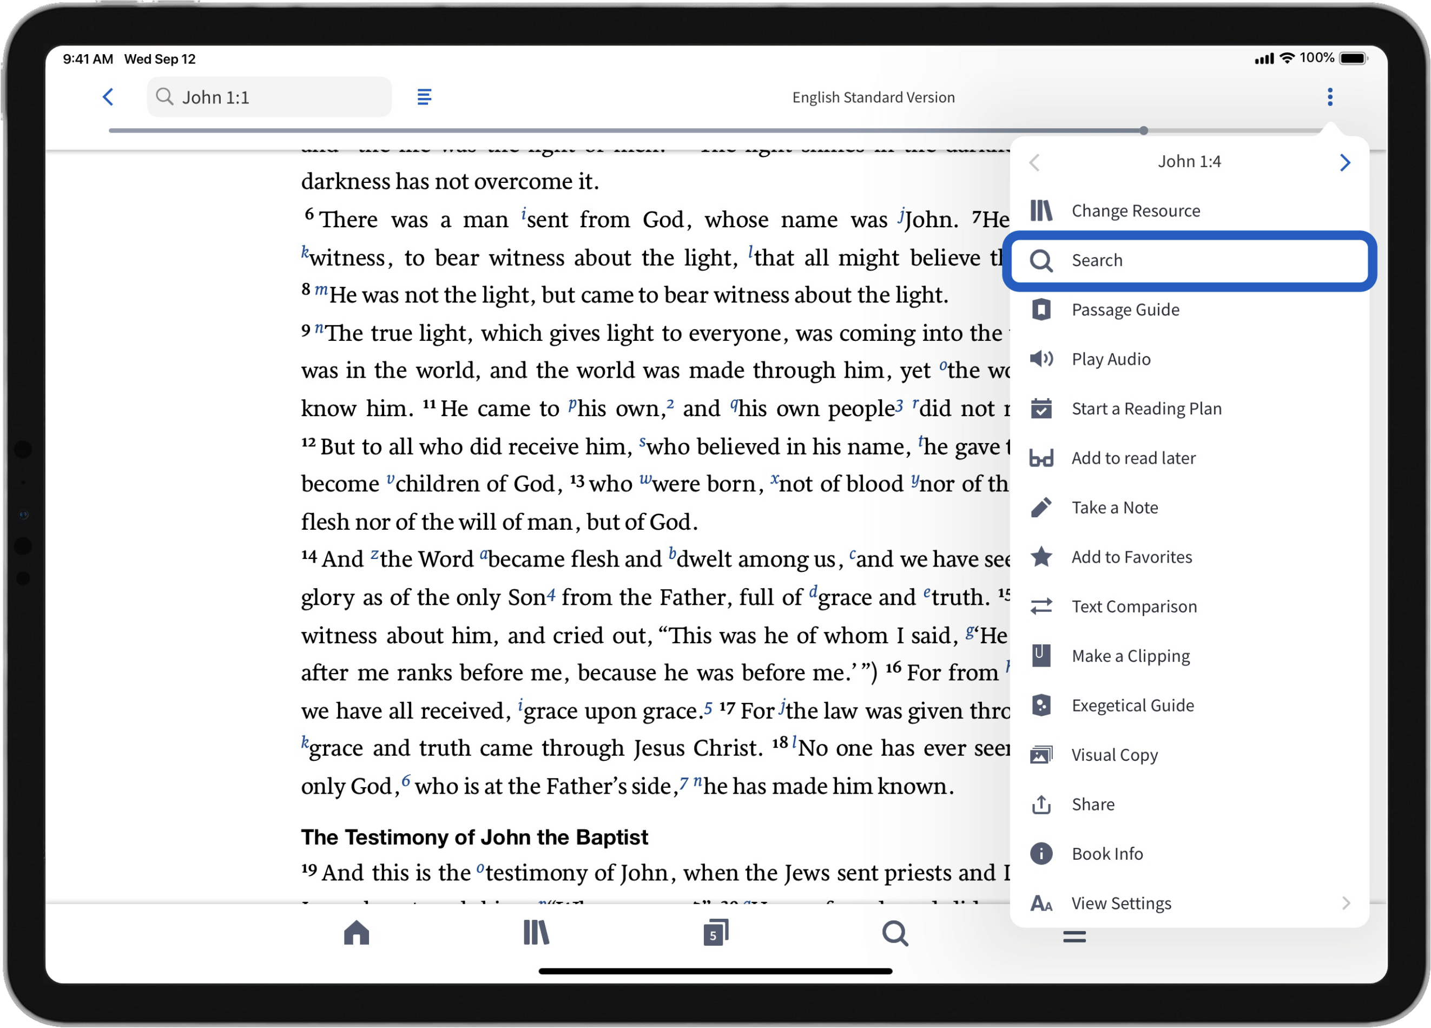Tap the English Standard Version title
The width and height of the screenshot is (1431, 1028).
pyautogui.click(x=873, y=97)
